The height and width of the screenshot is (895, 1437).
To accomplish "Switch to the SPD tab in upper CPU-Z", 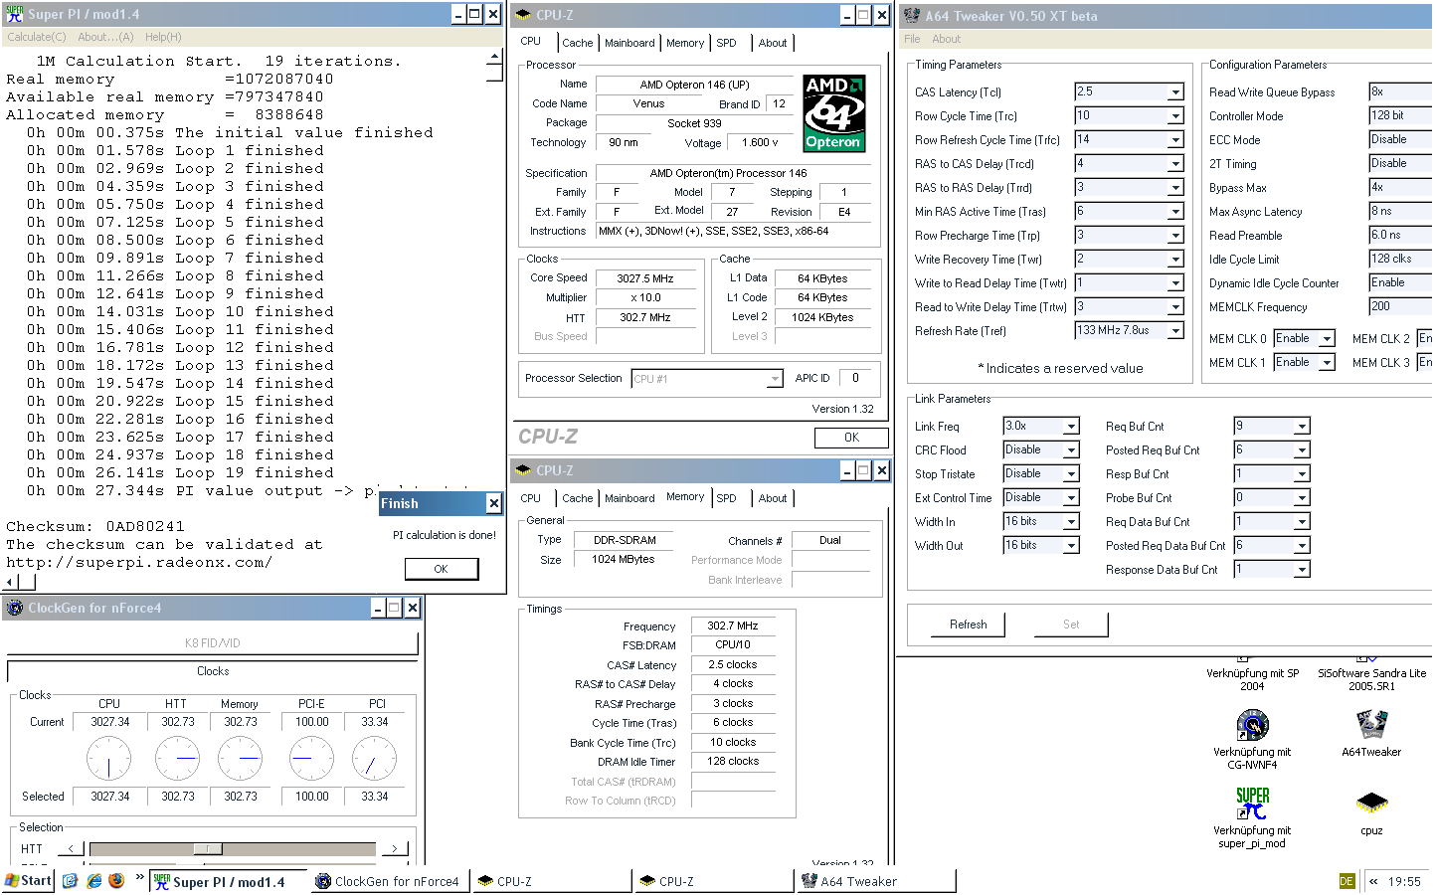I will (x=727, y=43).
